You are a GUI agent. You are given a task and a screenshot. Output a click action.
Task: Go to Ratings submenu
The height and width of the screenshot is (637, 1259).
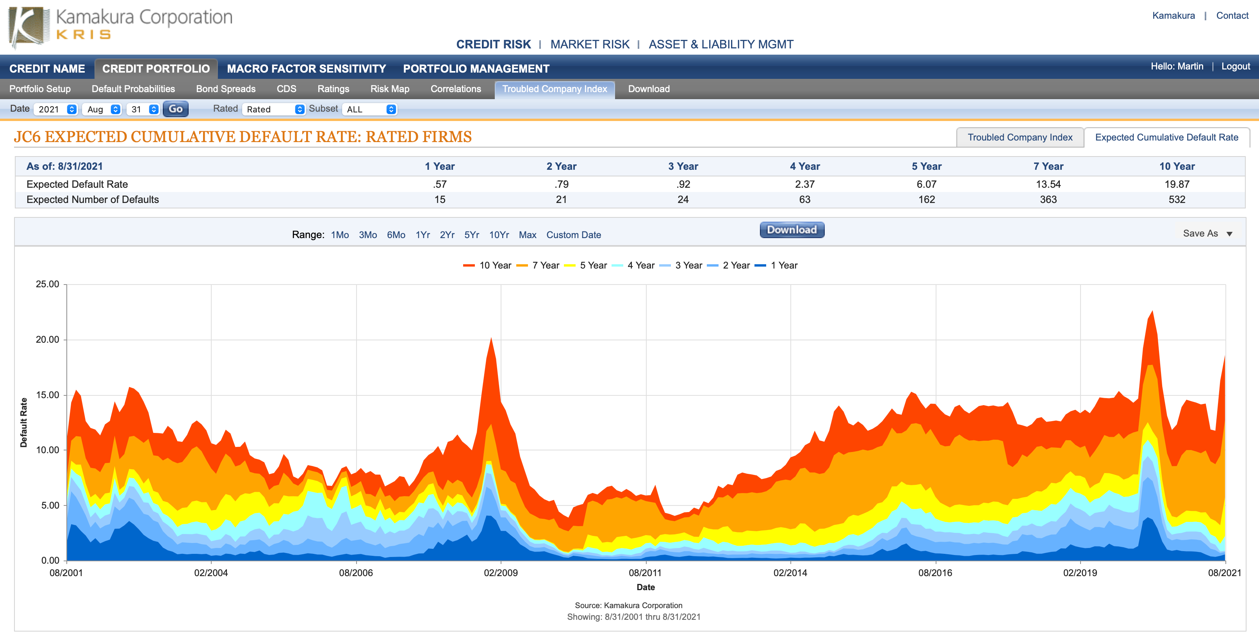[333, 89]
